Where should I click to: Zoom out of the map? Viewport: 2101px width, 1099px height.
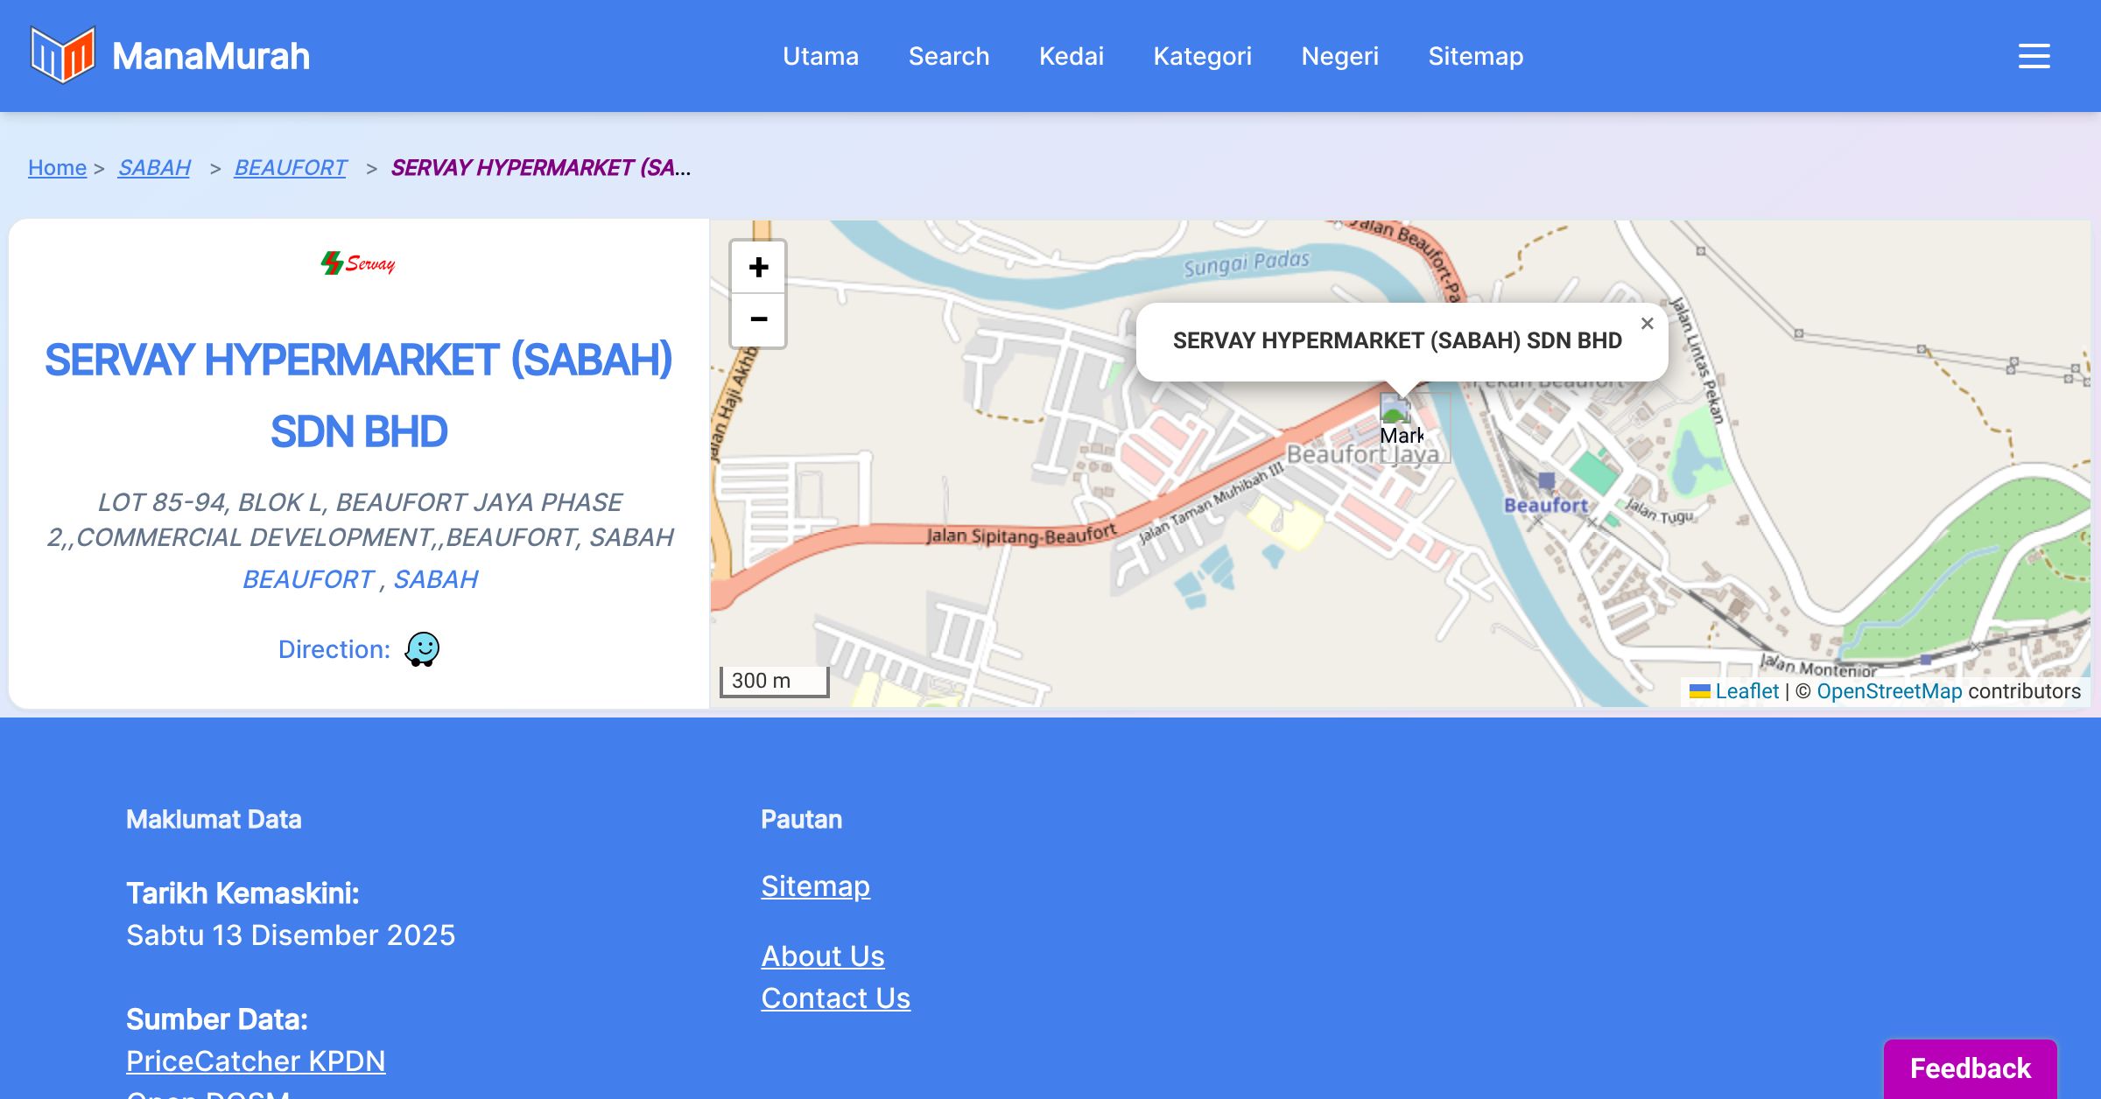[x=758, y=319]
